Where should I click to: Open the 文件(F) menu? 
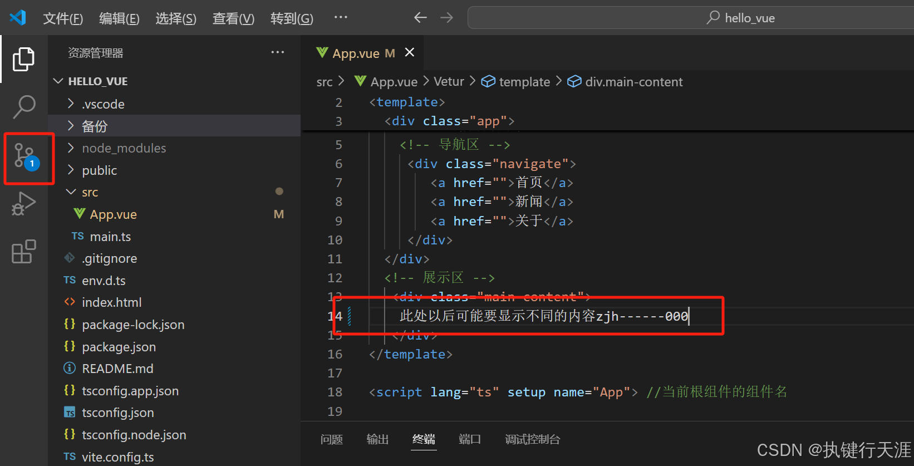tap(63, 18)
